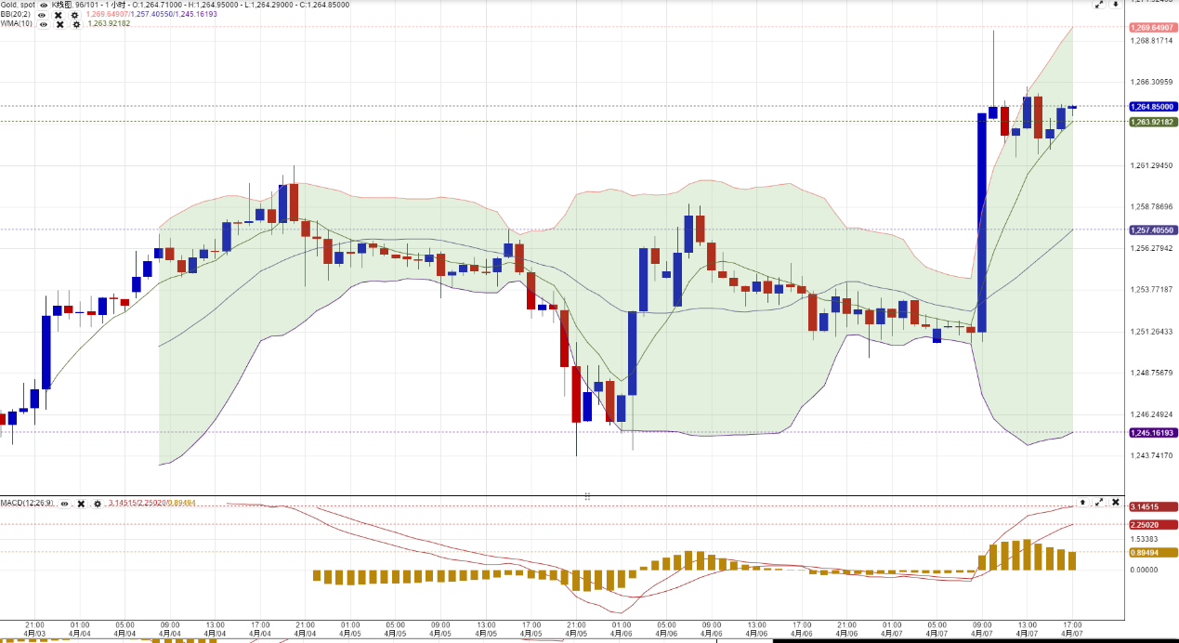The height and width of the screenshot is (643, 1179).
Task: Click price axis tick 1,258.78696
Action: tap(1151, 206)
